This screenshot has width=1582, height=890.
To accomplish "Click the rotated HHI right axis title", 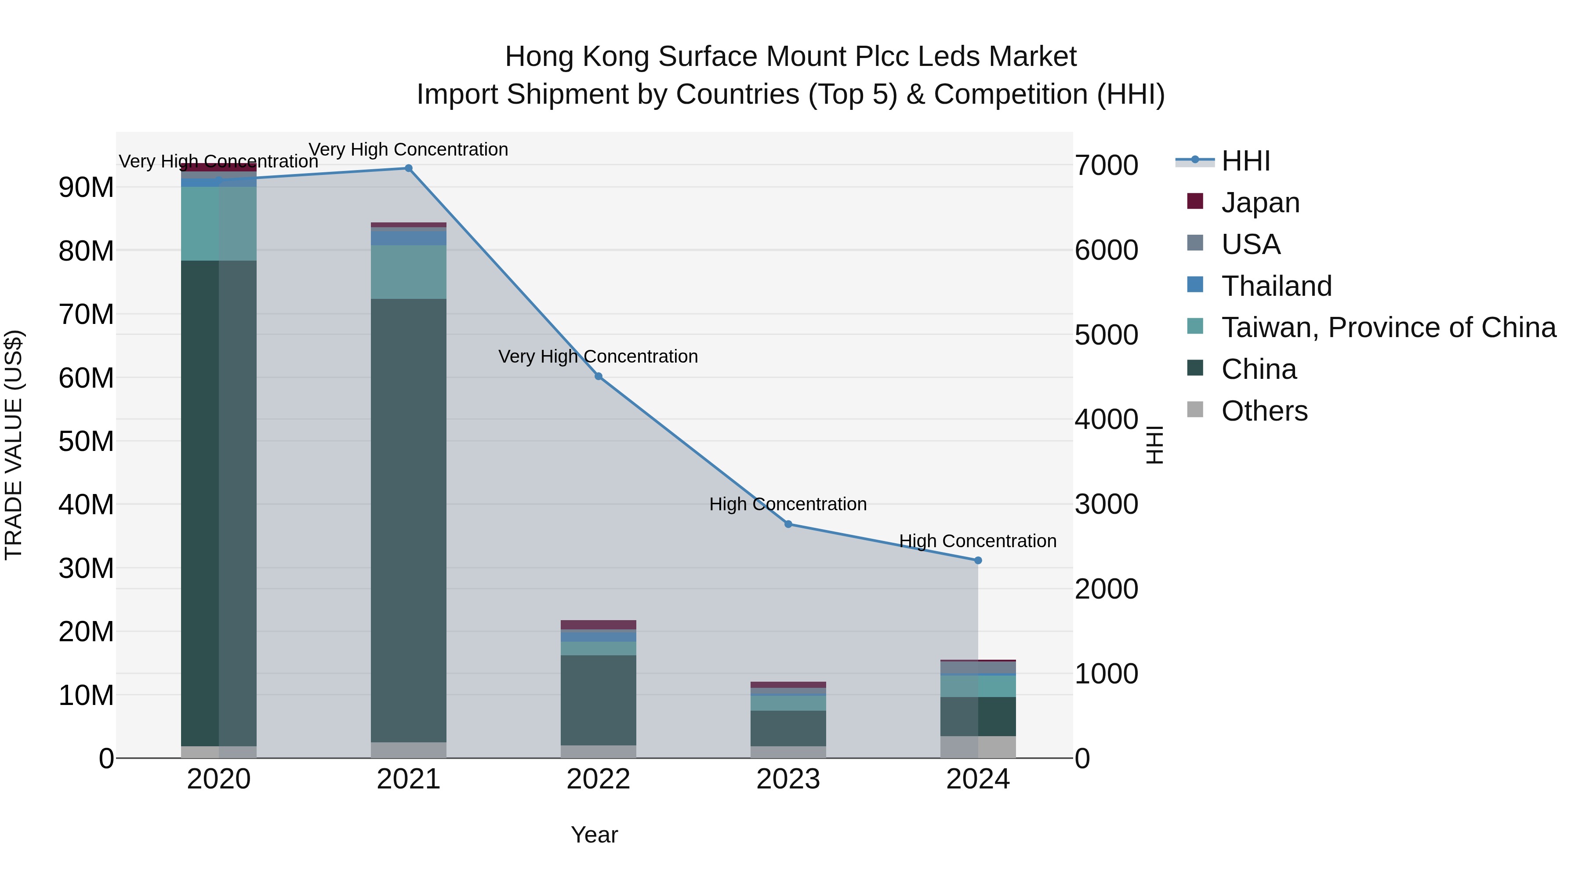I will [1154, 445].
